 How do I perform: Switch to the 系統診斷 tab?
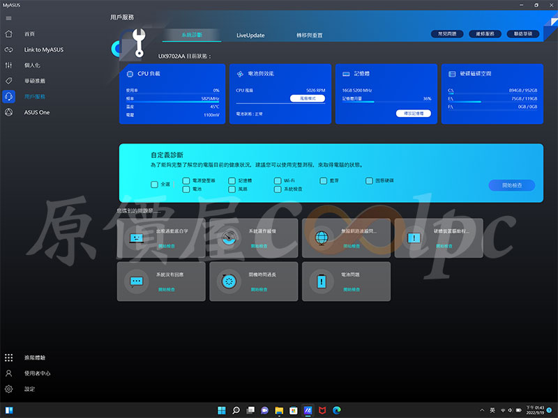[x=192, y=35]
